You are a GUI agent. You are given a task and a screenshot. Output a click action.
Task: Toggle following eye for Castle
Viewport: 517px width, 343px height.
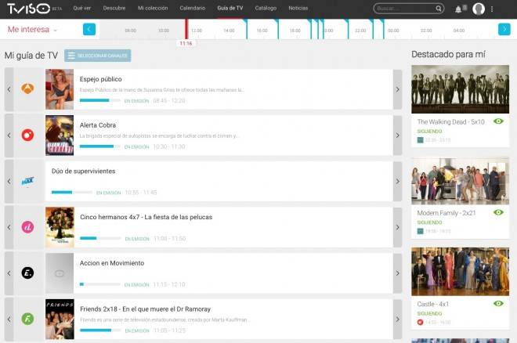(x=498, y=304)
